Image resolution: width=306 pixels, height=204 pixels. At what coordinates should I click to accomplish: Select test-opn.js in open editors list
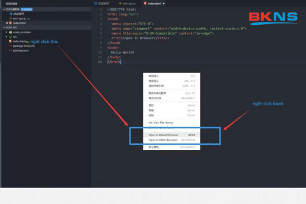pyautogui.click(x=19, y=18)
